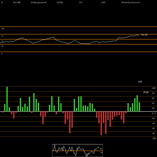The image size is (157, 157).
Task: Click MR axis label -100
Action: tap(154, 138)
